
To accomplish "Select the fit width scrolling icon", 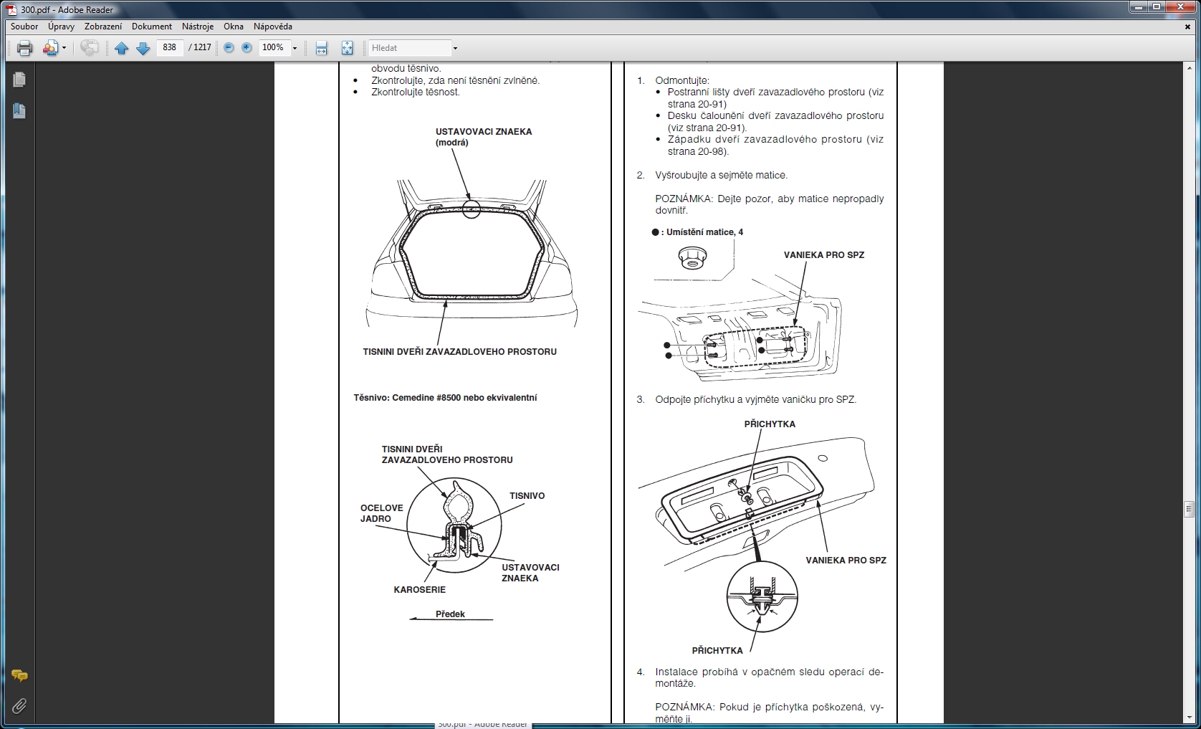I will tap(321, 48).
